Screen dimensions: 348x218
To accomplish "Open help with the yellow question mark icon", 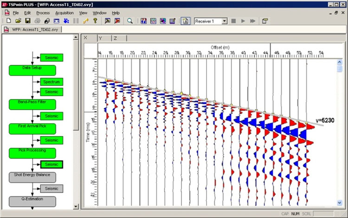I will tap(95, 21).
